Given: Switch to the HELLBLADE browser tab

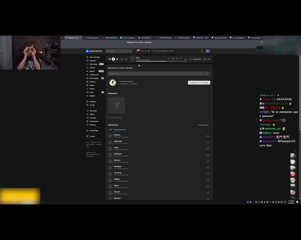Looking at the screenshot, I should pyautogui.click(x=146, y=38).
